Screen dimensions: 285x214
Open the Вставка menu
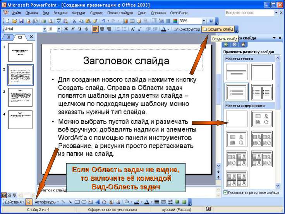coord(60,13)
